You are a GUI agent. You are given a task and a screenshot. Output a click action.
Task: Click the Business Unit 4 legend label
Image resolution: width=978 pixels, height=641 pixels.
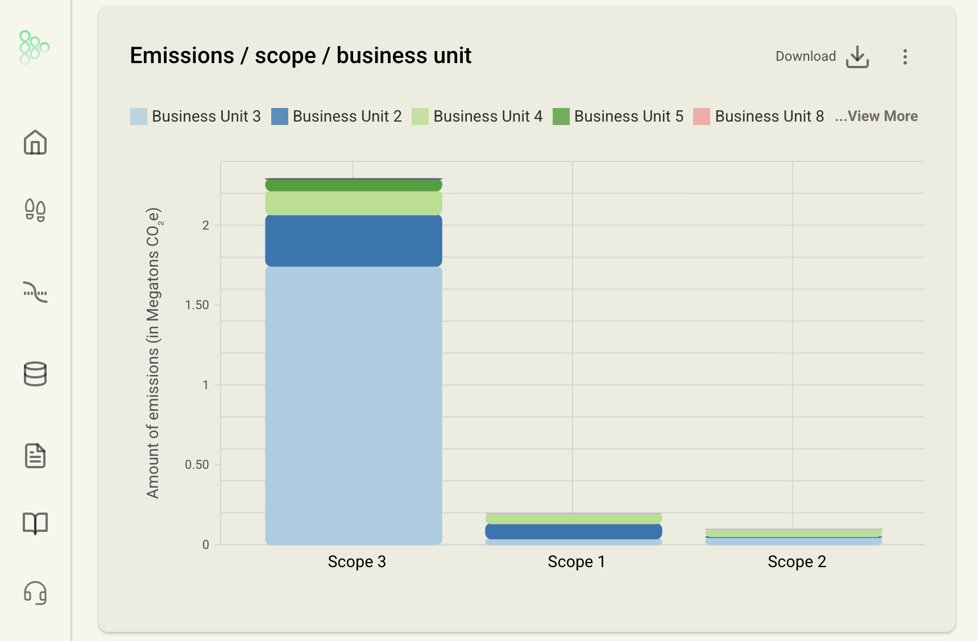click(x=488, y=116)
